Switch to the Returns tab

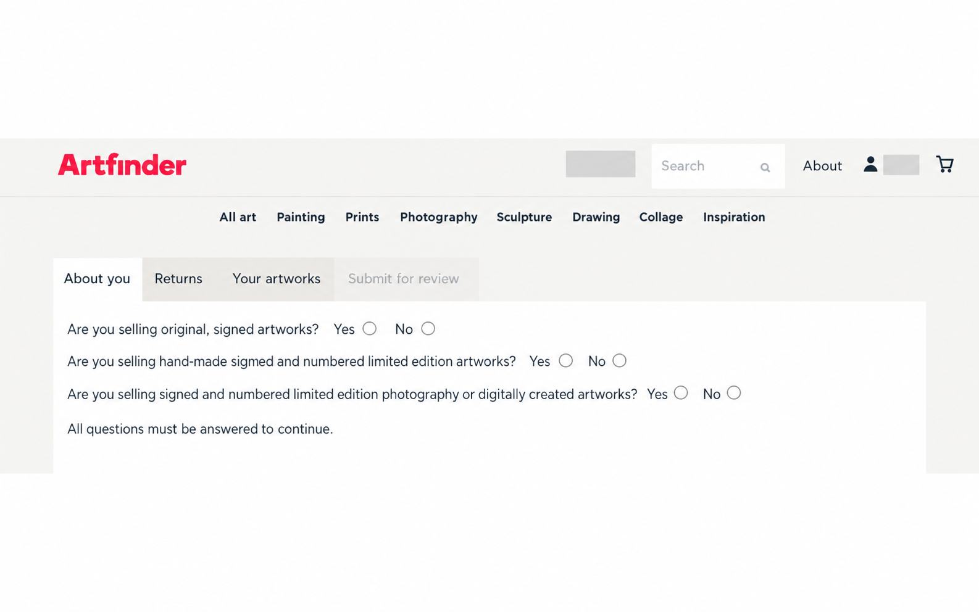(178, 279)
